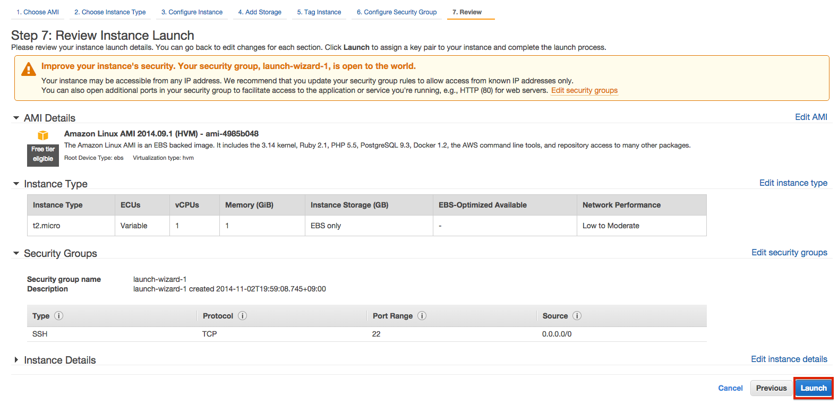Click the security warning triangle icon
The height and width of the screenshot is (404, 838).
pyautogui.click(x=28, y=69)
